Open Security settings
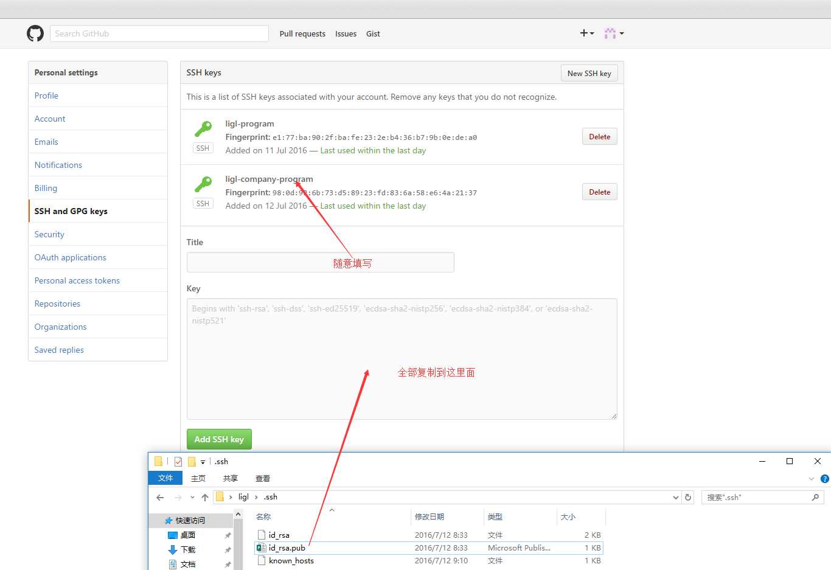The height and width of the screenshot is (570, 831). [98, 234]
